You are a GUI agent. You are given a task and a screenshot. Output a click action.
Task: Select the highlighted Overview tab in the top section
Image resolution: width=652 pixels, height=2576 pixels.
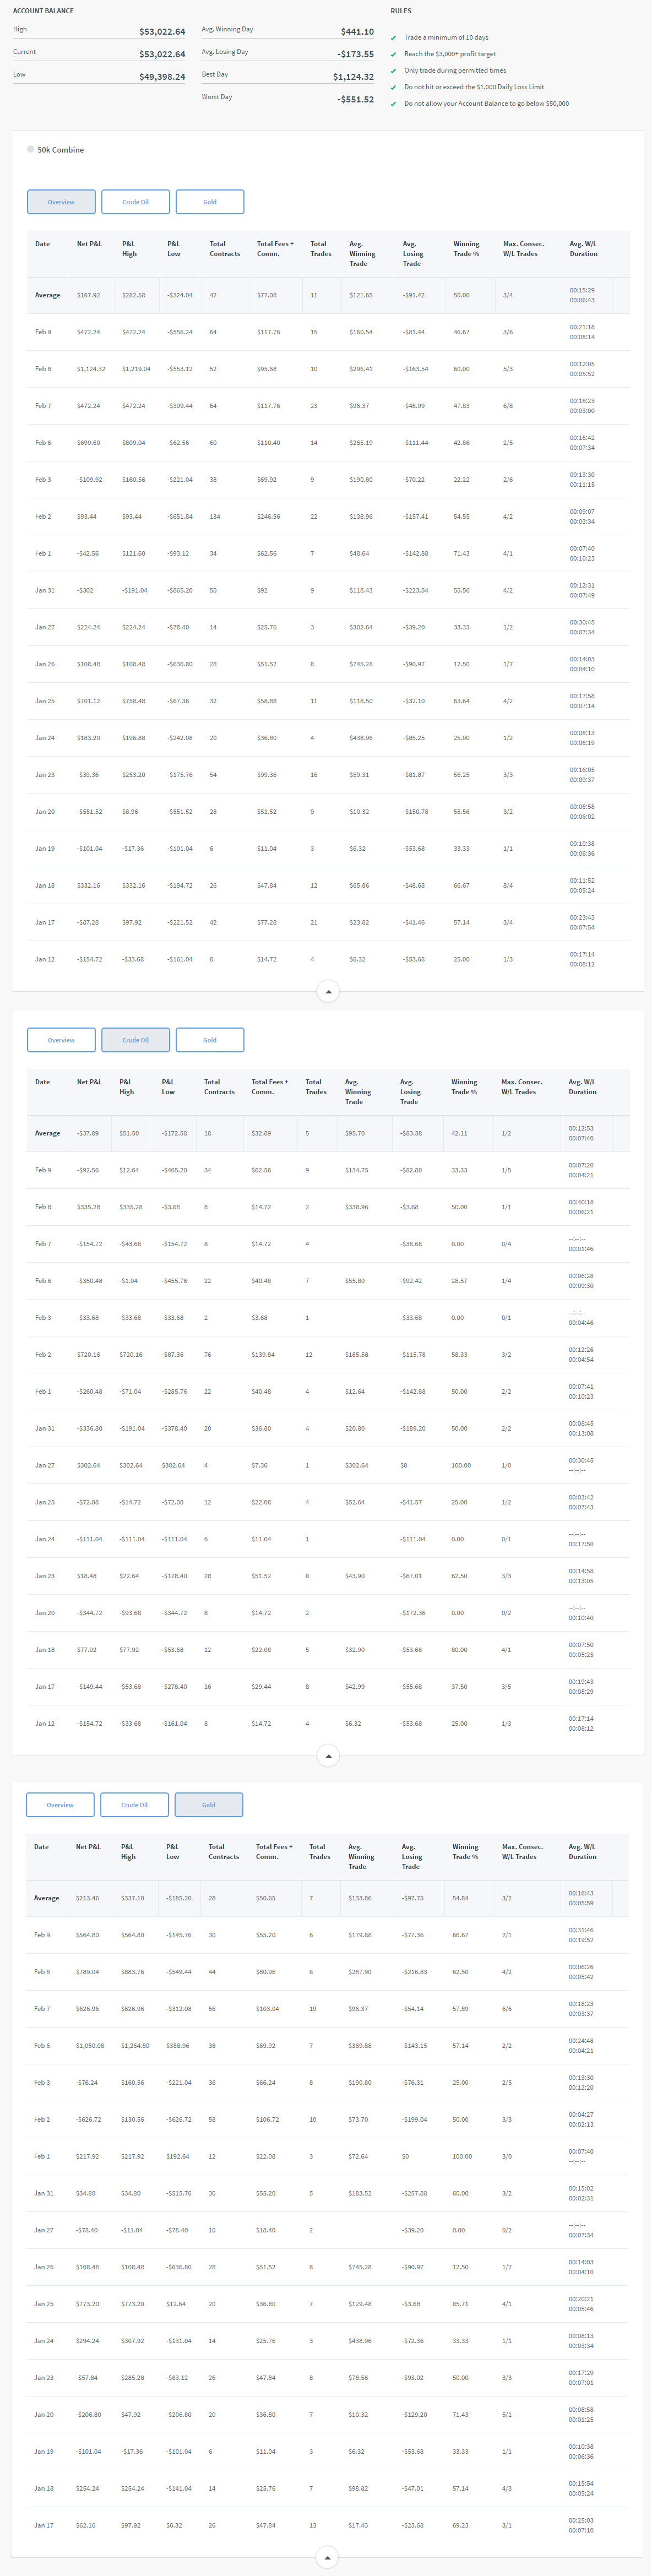(61, 202)
